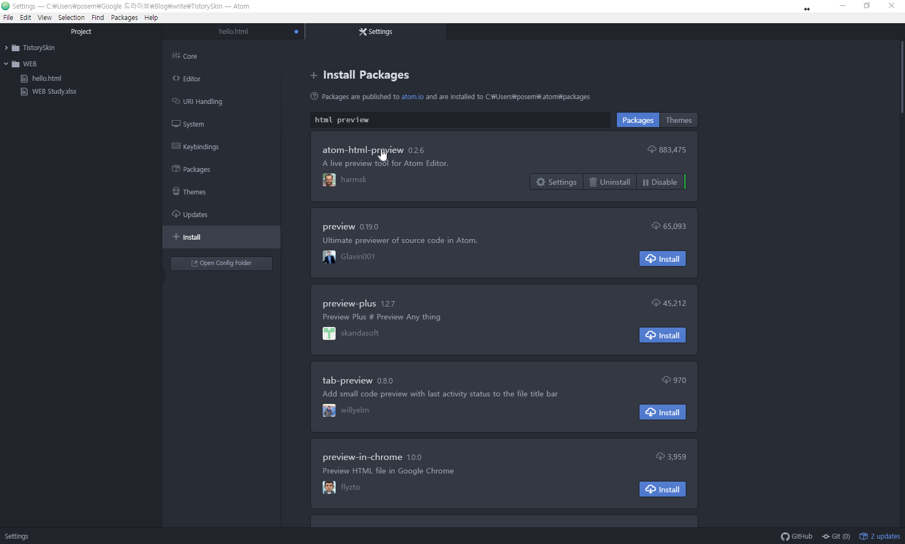Image resolution: width=905 pixels, height=544 pixels.
Task: Click flyzto author avatar
Action: pyautogui.click(x=329, y=487)
